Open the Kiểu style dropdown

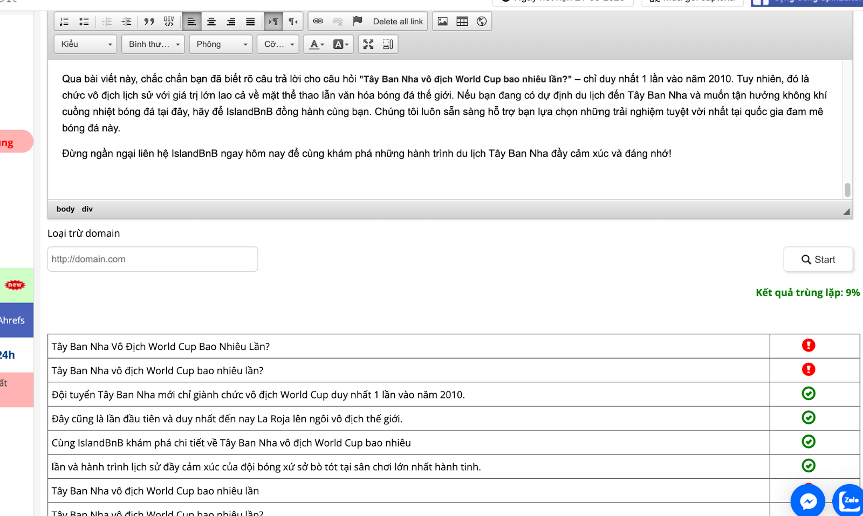click(x=86, y=44)
